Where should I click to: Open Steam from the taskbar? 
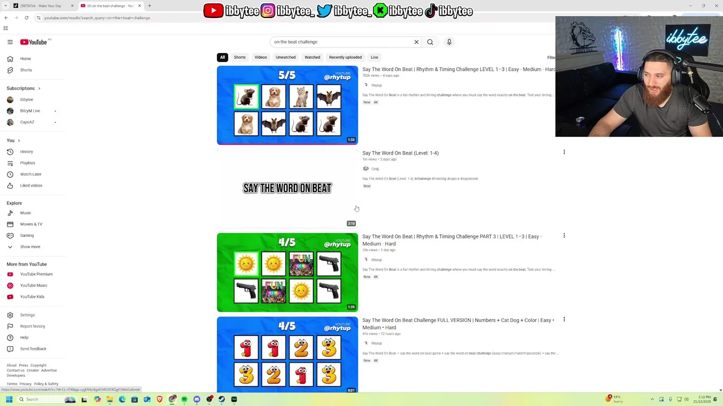pos(221,399)
